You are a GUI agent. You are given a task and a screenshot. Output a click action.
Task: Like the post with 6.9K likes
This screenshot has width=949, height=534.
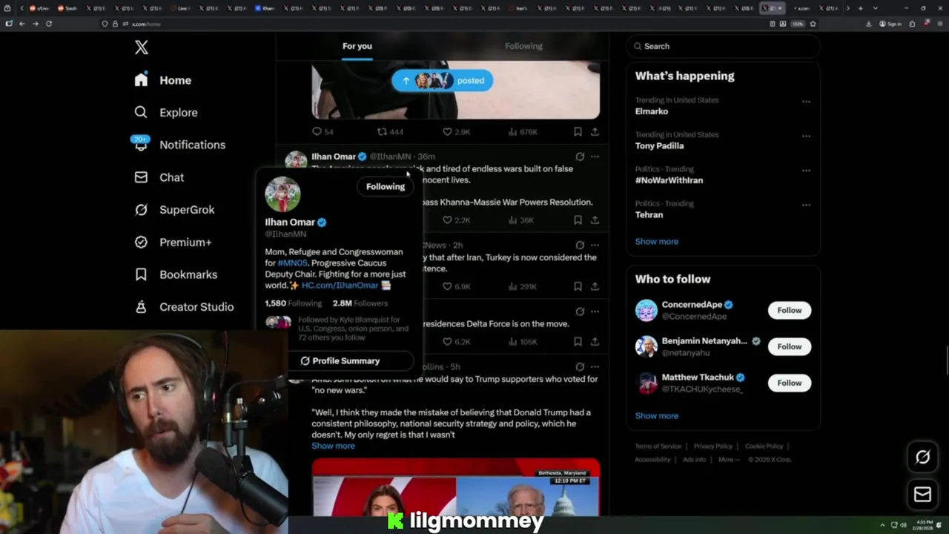point(456,286)
